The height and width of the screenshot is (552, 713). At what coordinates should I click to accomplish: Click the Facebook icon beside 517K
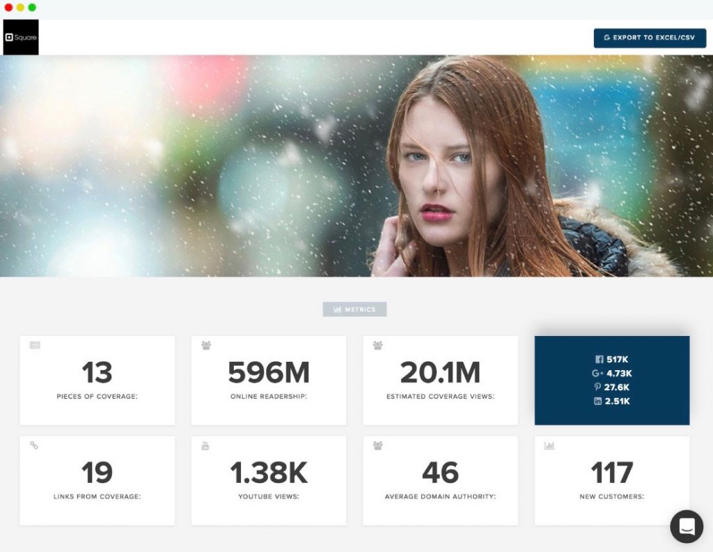pos(600,360)
